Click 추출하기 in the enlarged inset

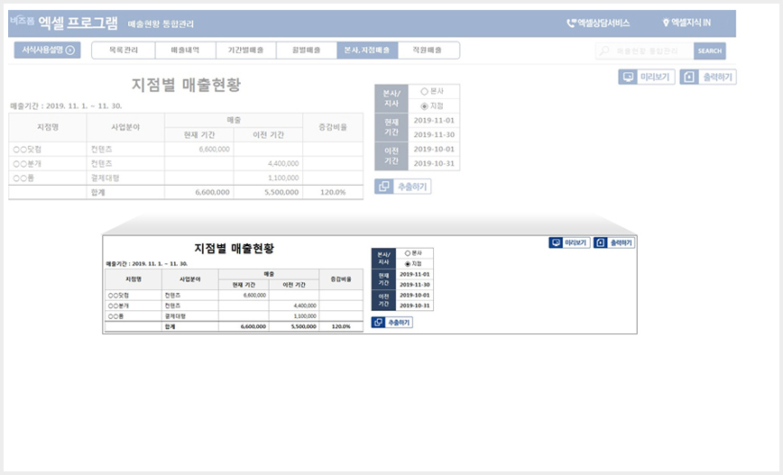coord(392,323)
